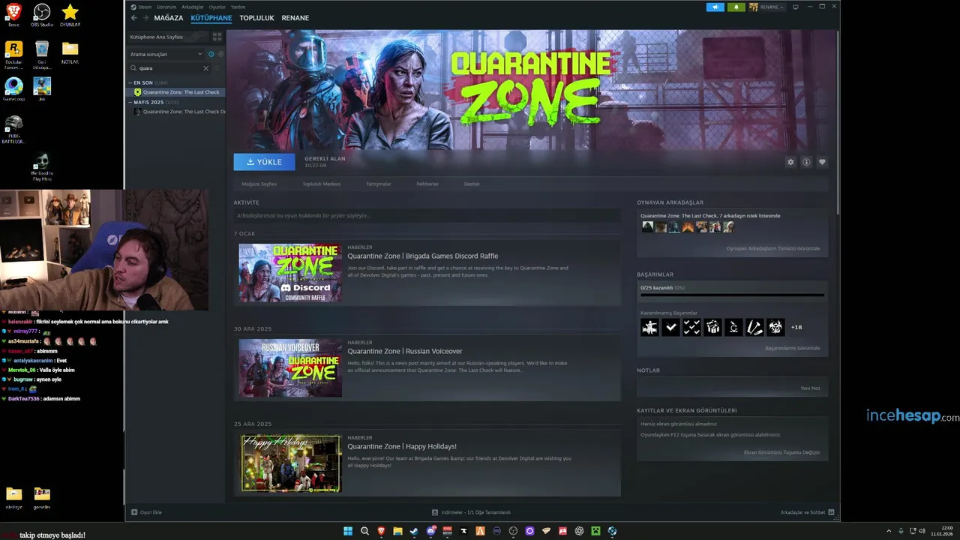Switch to the MAĞAZA tab
This screenshot has width=960, height=540.
point(169,18)
